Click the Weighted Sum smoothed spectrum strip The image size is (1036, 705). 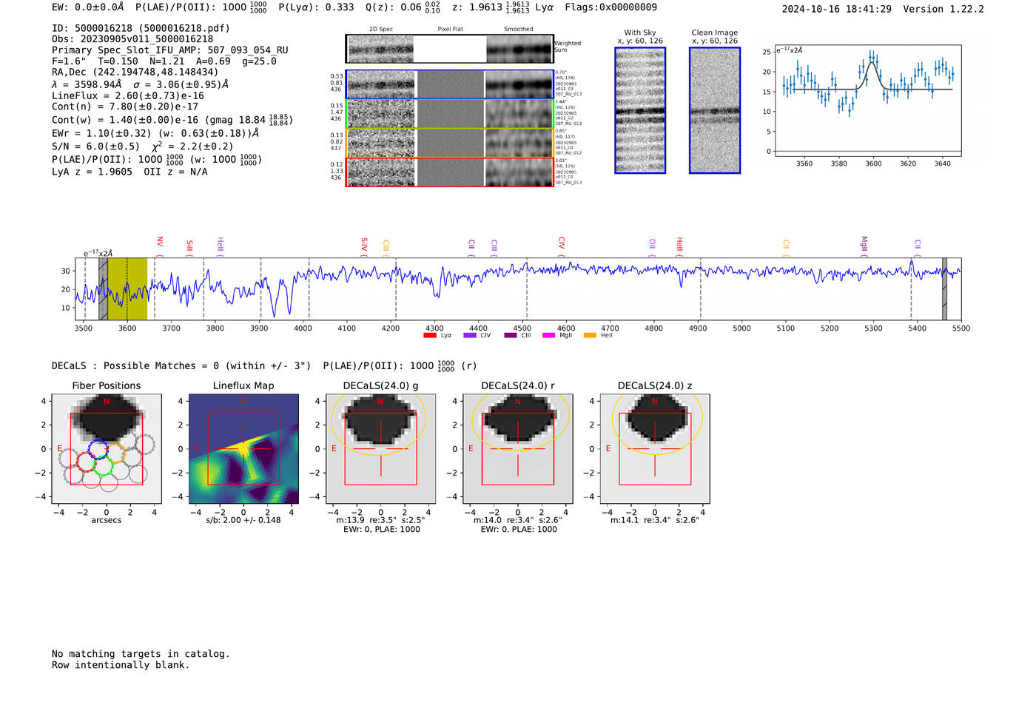[x=519, y=49]
